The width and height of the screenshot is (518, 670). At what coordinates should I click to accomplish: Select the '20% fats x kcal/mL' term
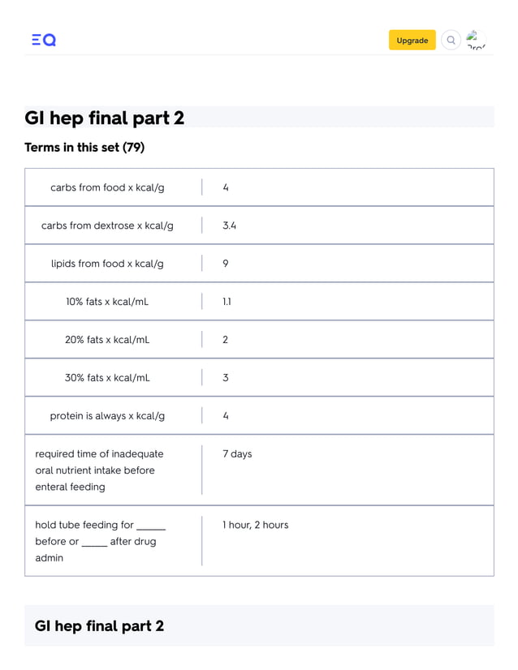tap(107, 340)
